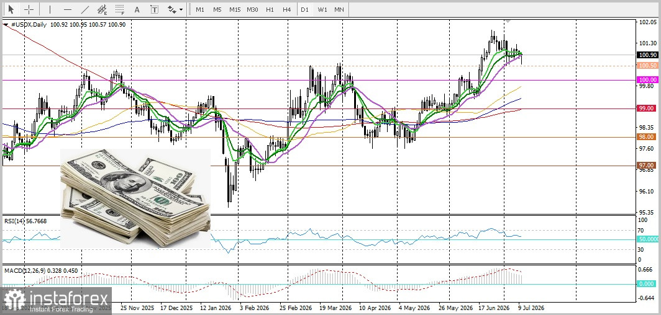Switch to MN monthly timeframe
This screenshot has height=315, width=661.
[339, 9]
